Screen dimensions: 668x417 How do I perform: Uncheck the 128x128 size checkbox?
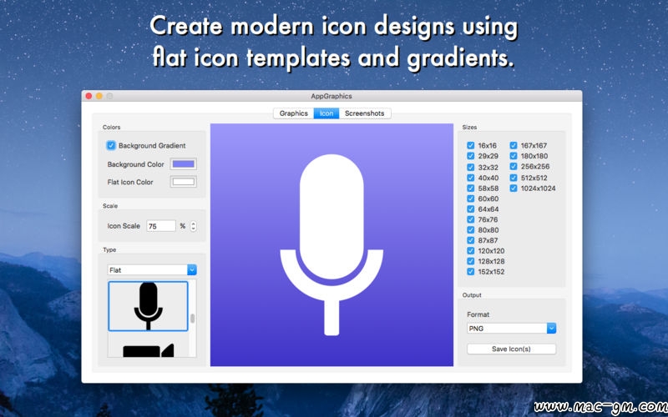470,261
